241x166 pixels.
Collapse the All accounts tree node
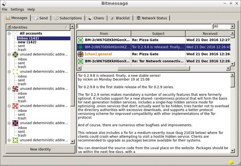9,33
